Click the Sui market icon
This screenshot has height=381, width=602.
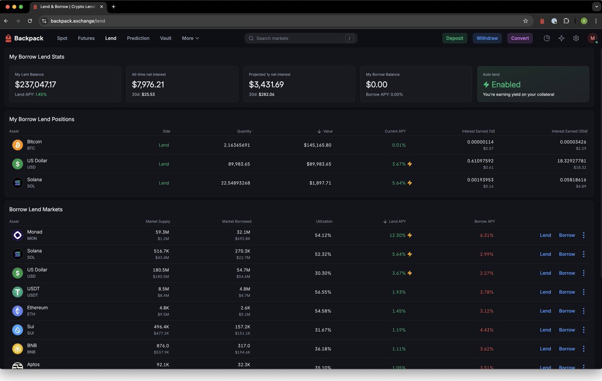(x=18, y=330)
